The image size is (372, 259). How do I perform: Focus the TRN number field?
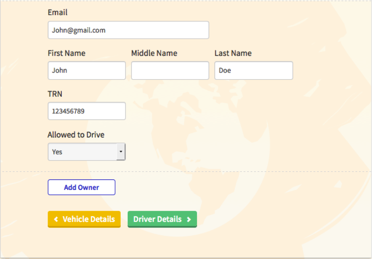click(86, 111)
